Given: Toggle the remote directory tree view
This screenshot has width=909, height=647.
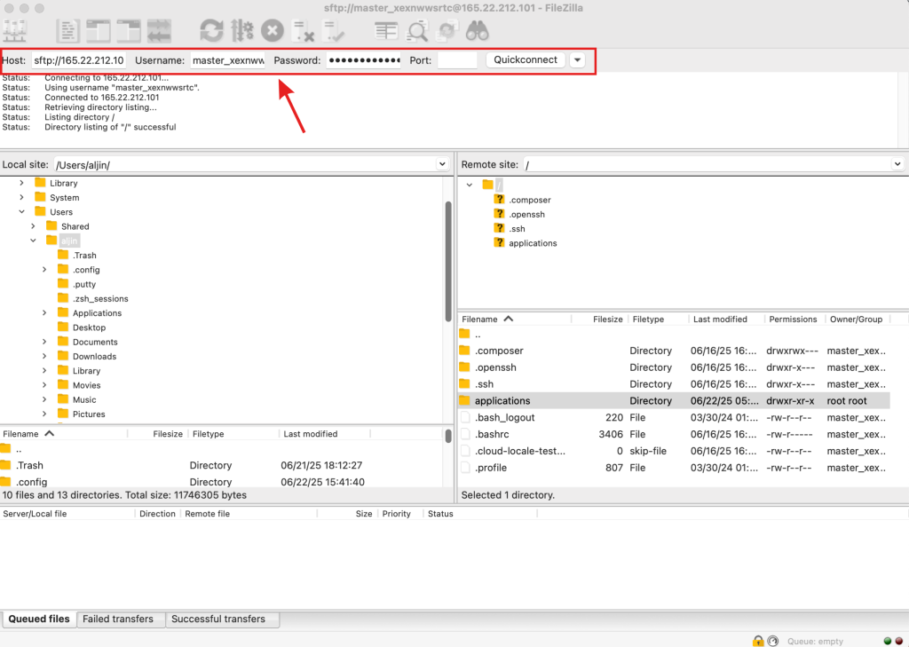Looking at the screenshot, I should coord(129,31).
